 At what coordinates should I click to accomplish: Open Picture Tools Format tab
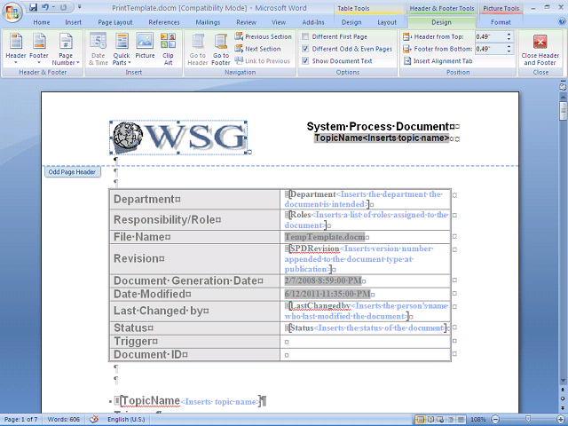coord(501,22)
